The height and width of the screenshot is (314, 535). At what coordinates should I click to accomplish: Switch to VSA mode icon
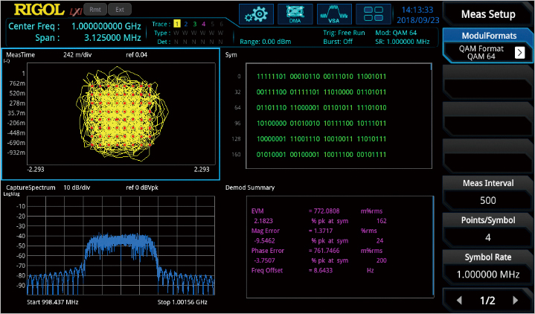point(333,14)
